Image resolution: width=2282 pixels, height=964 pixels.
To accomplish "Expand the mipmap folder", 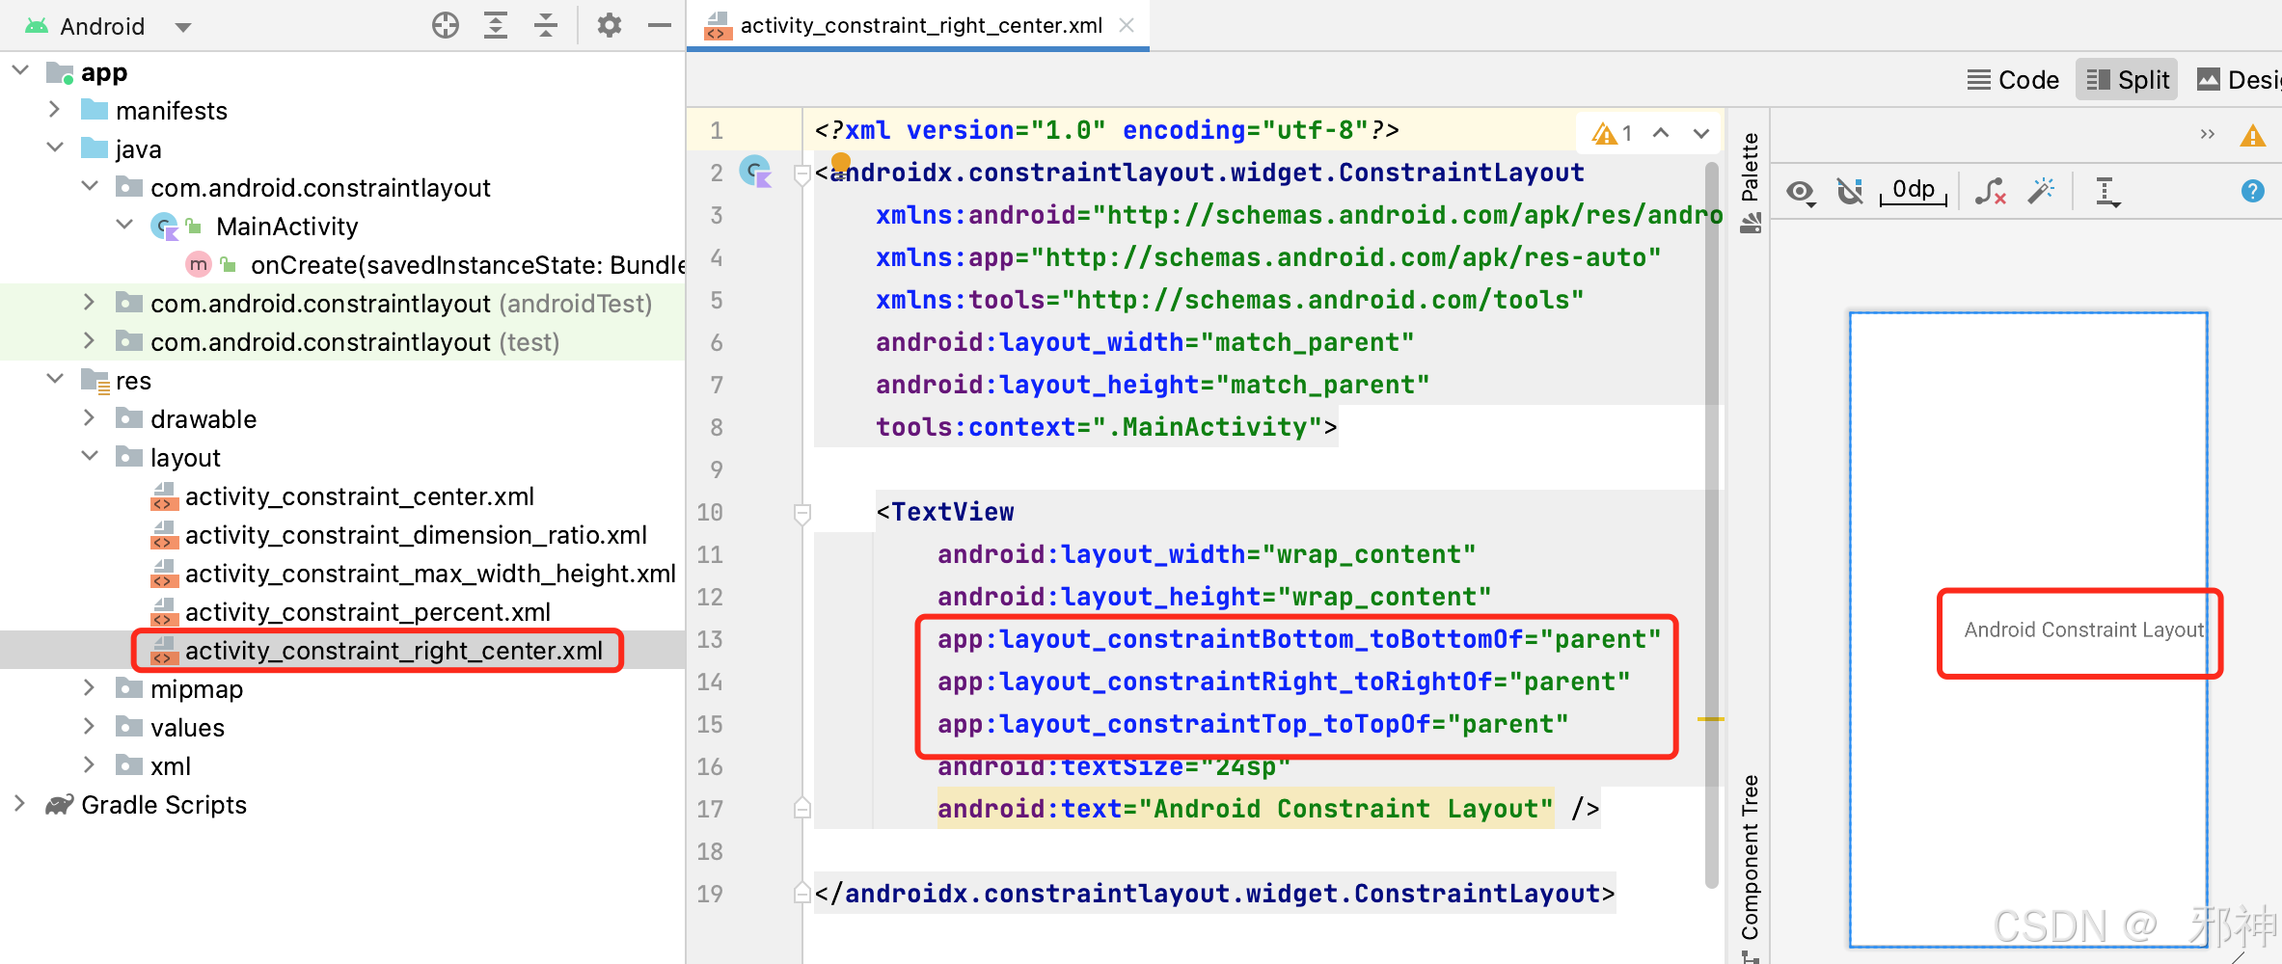I will [90, 688].
